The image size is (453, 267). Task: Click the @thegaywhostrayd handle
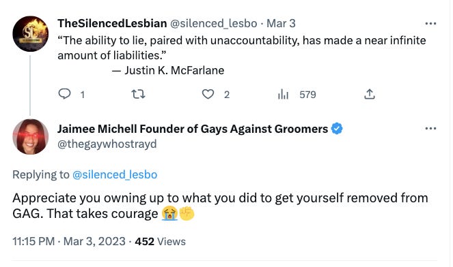[107, 144]
